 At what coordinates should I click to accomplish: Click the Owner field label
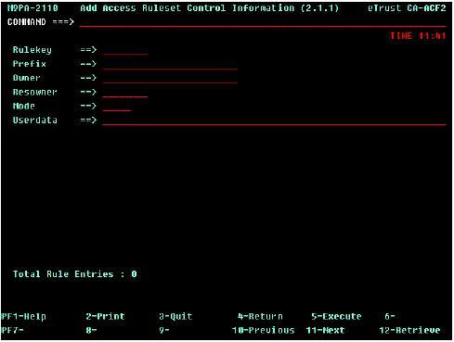(x=27, y=78)
